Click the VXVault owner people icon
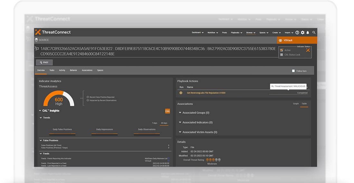The image size is (354, 183). [x=280, y=41]
